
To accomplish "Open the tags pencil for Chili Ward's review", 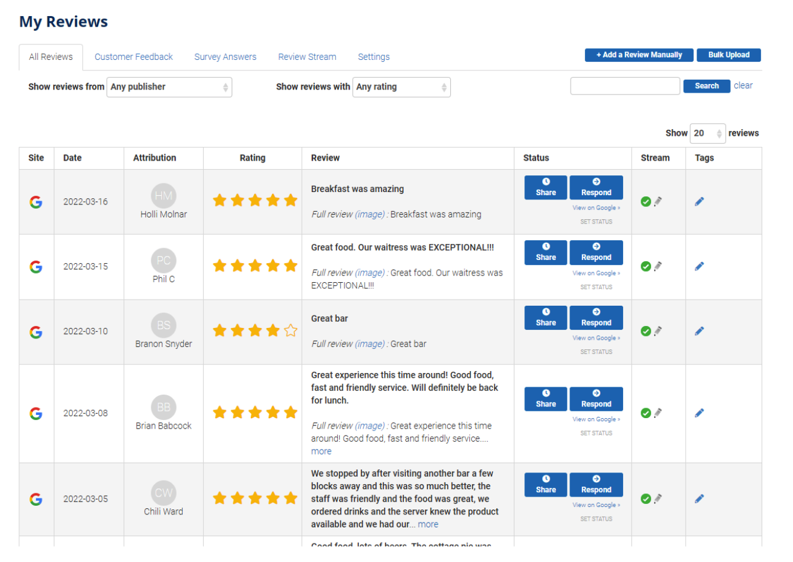I will tap(699, 498).
